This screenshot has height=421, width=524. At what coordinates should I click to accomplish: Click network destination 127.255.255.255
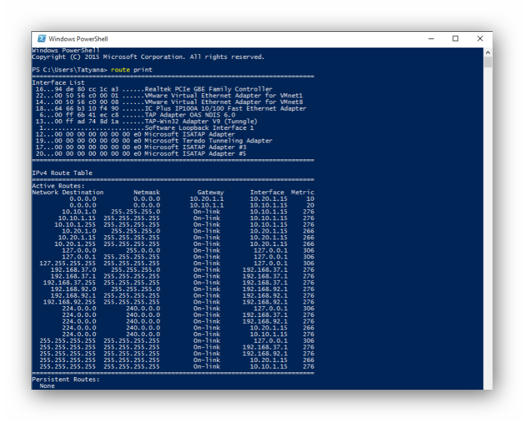(67, 263)
